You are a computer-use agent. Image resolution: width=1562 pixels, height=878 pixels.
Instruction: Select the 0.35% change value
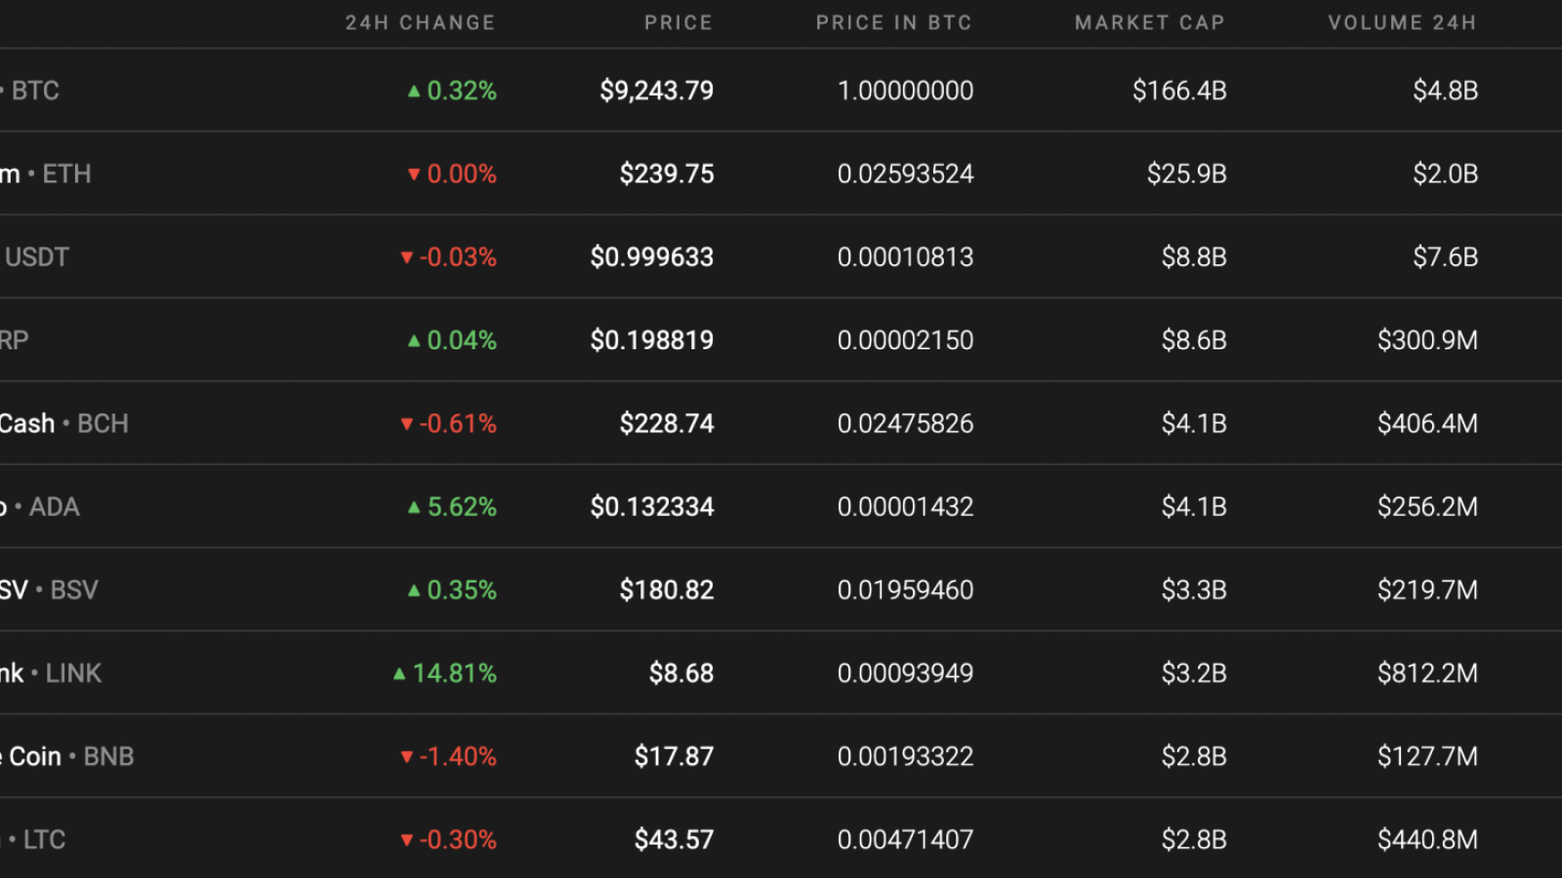[x=462, y=590]
